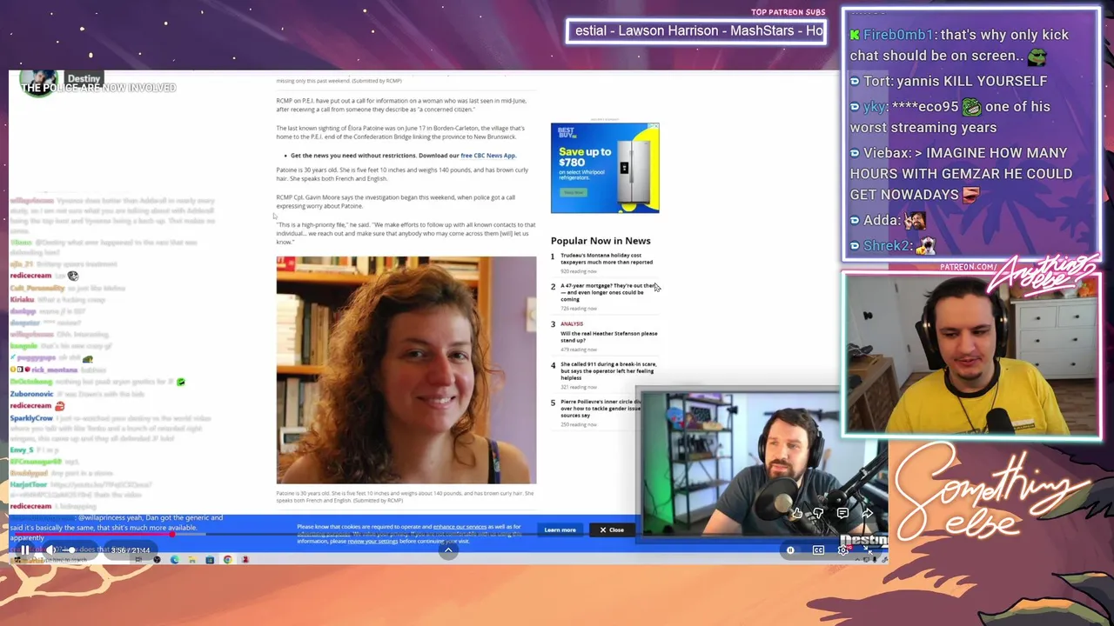Image resolution: width=1114 pixels, height=626 pixels.
Task: Open the video title THE POLICE ARE NOW INVOLVED
Action: (98, 88)
